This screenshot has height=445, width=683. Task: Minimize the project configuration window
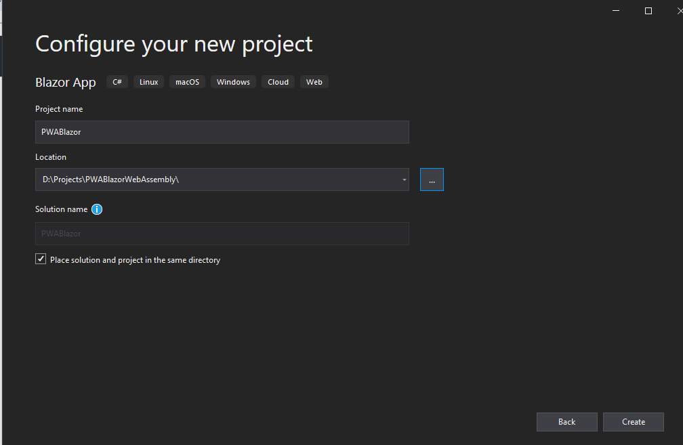[x=616, y=10]
